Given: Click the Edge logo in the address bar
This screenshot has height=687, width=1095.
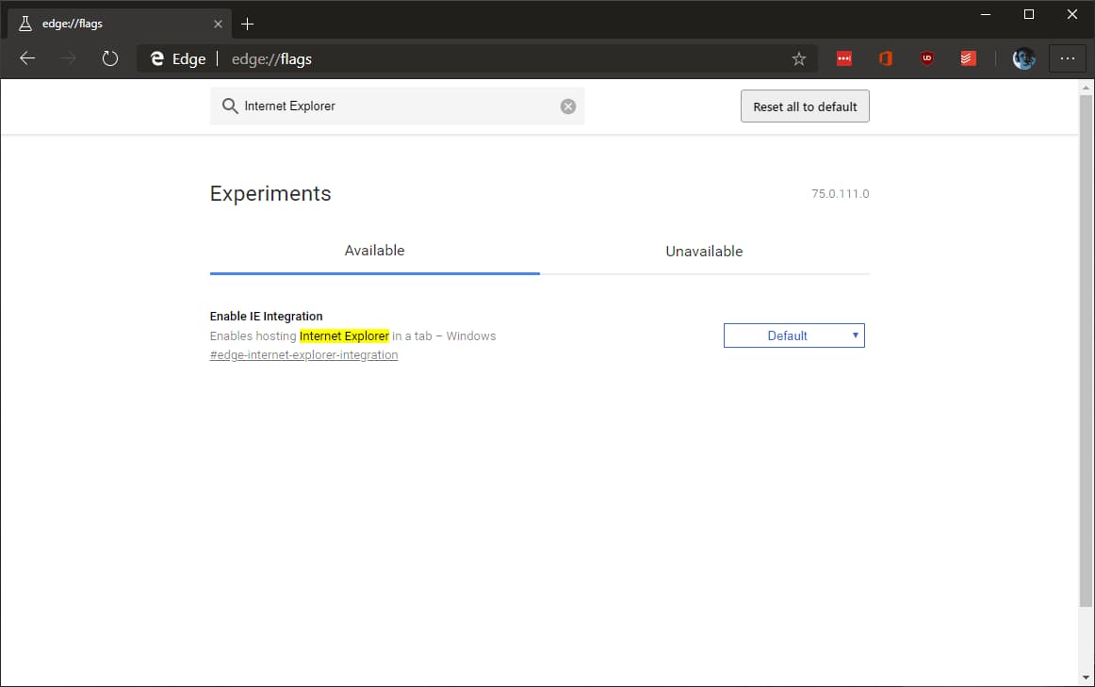Looking at the screenshot, I should [x=156, y=57].
